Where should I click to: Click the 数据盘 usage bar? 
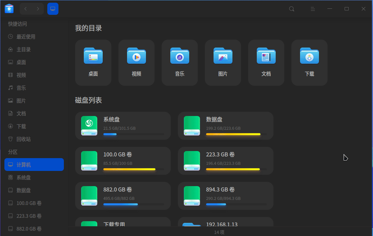[237, 135]
